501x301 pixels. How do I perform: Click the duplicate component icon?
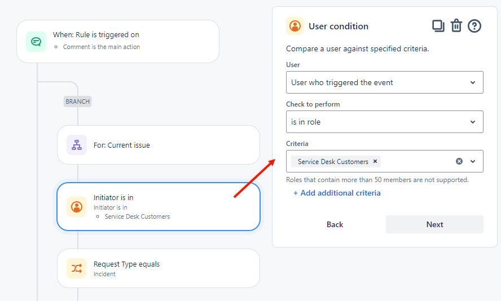[438, 26]
